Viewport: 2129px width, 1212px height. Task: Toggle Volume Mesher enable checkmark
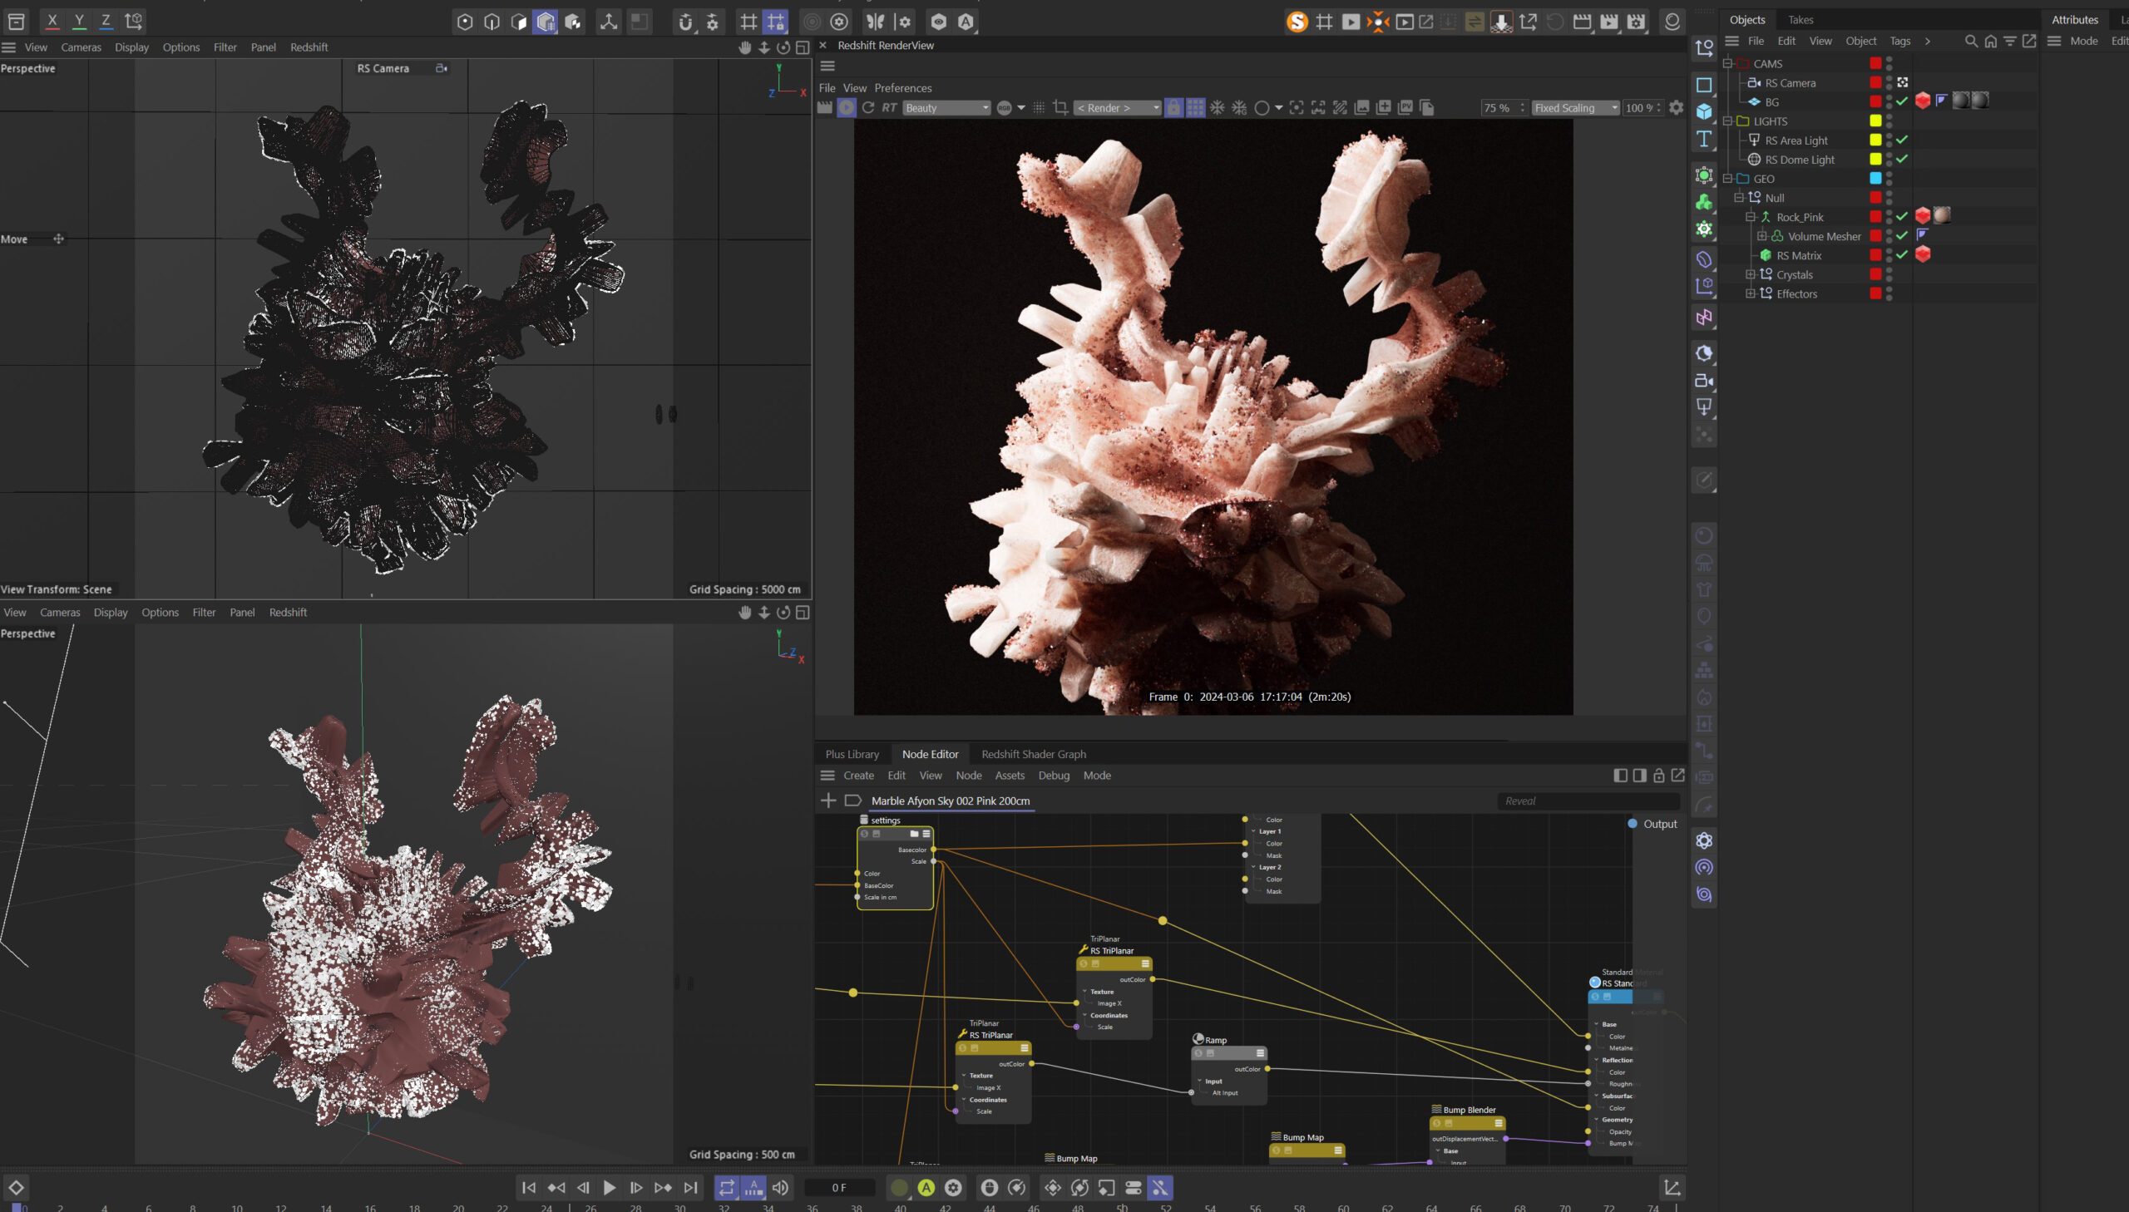1902,235
